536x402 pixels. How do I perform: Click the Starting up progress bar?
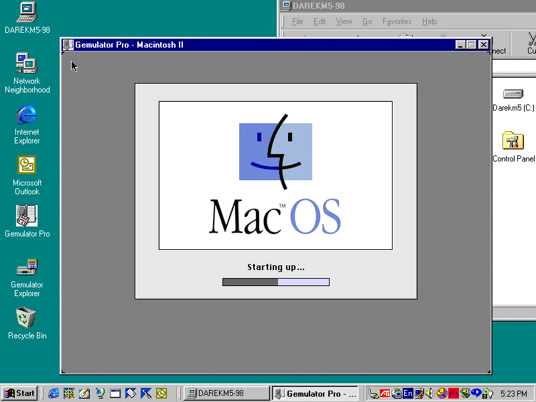click(275, 282)
